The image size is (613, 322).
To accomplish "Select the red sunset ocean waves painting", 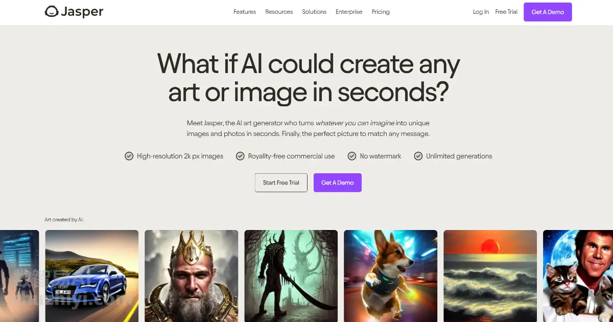I will pyautogui.click(x=490, y=276).
